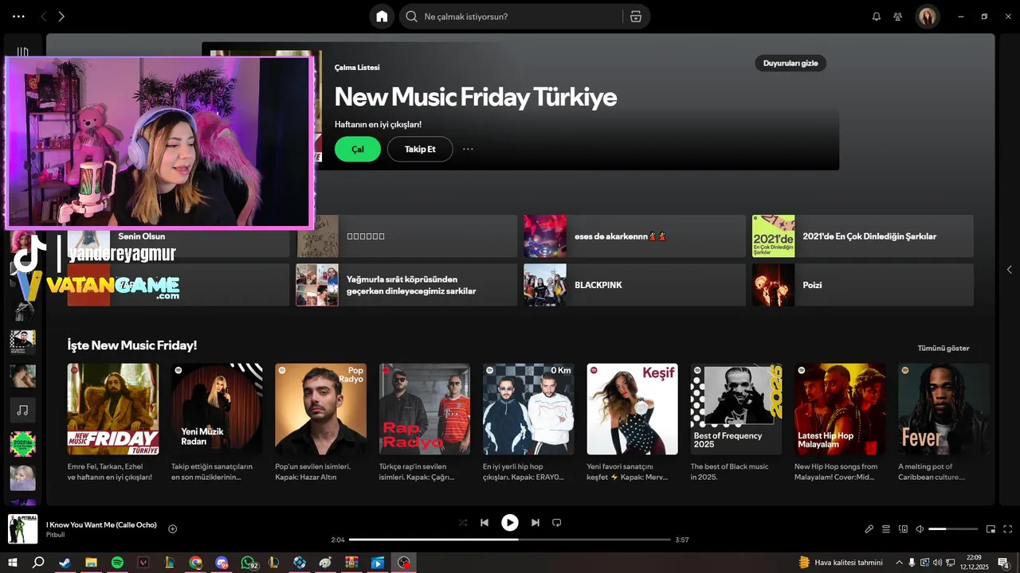Open Hava kalitesi tahmini taskbar widget
The image size is (1020, 573).
(841, 563)
